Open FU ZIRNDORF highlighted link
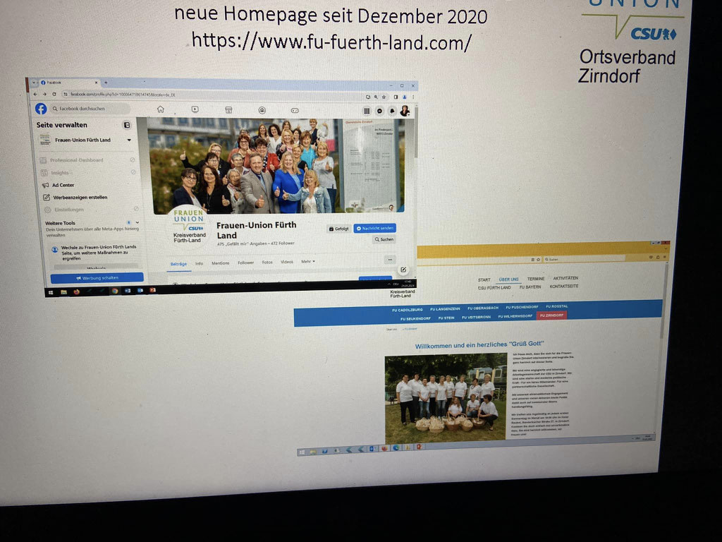 click(x=551, y=315)
